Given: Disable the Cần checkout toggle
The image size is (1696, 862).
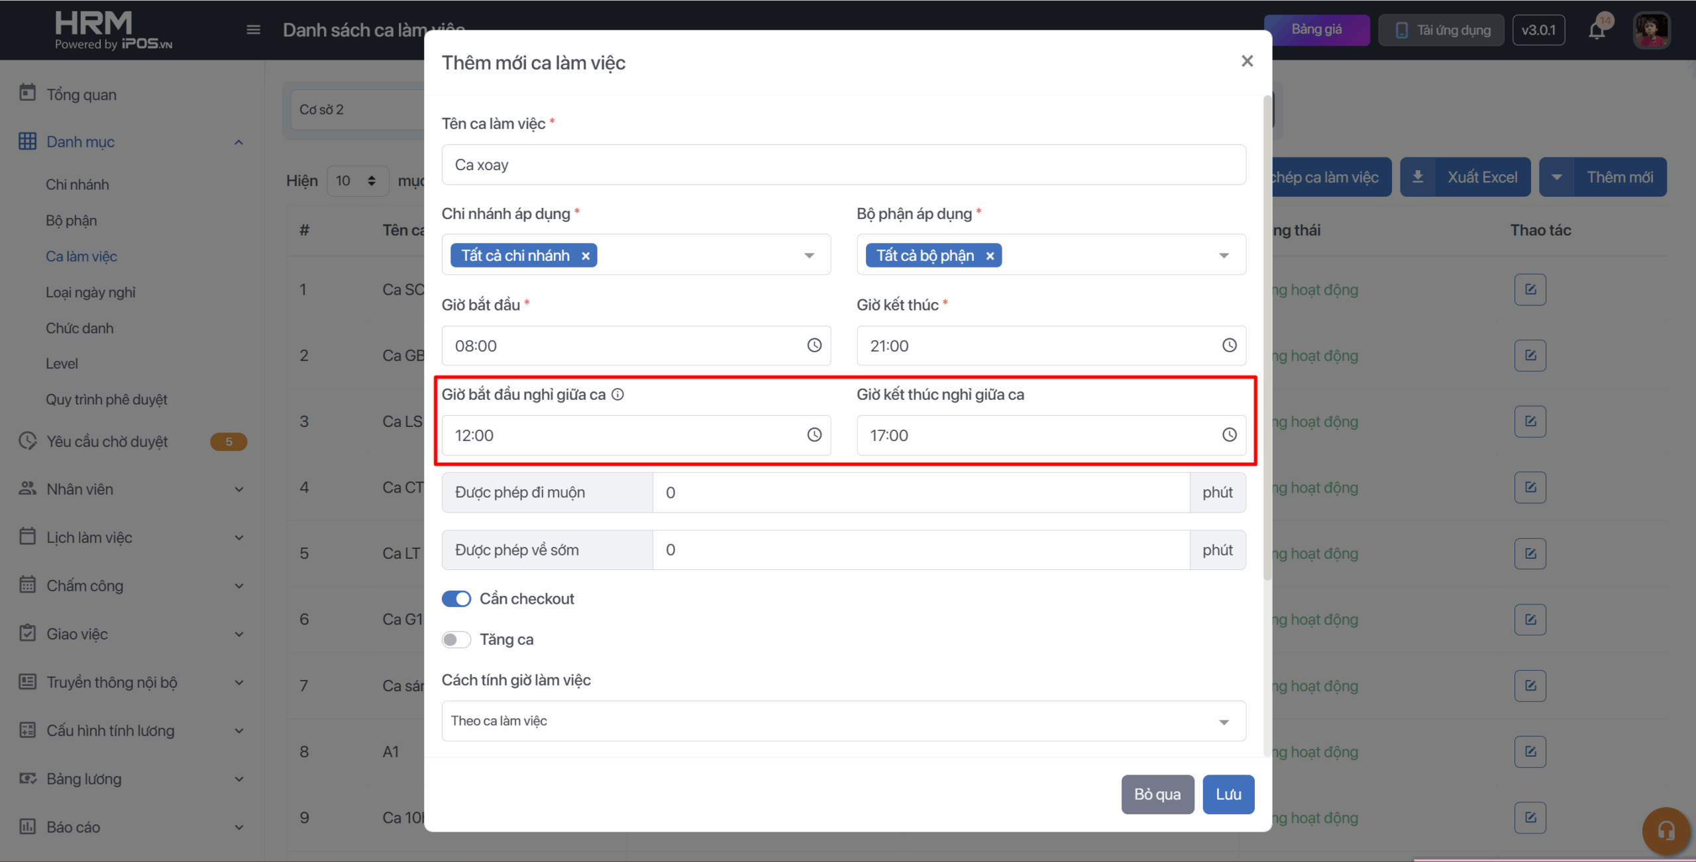Looking at the screenshot, I should point(456,599).
